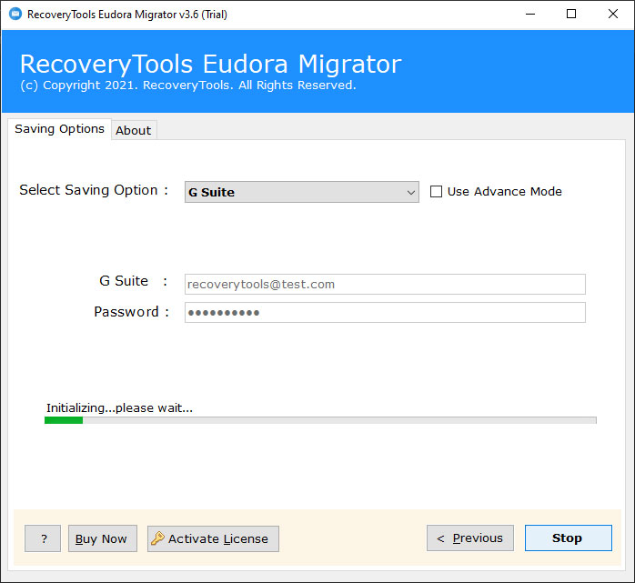Click the question mark help button

43,538
